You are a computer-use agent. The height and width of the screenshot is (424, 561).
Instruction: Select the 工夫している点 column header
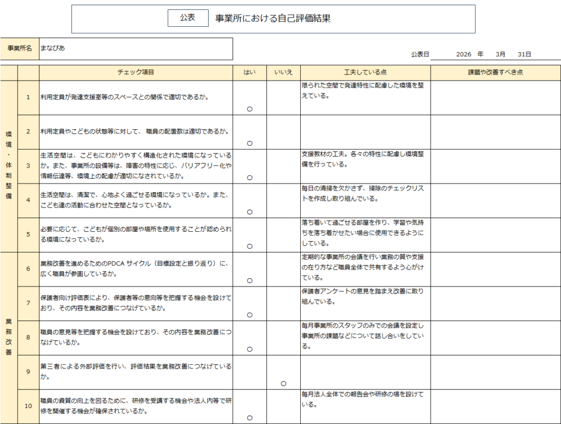(365, 72)
